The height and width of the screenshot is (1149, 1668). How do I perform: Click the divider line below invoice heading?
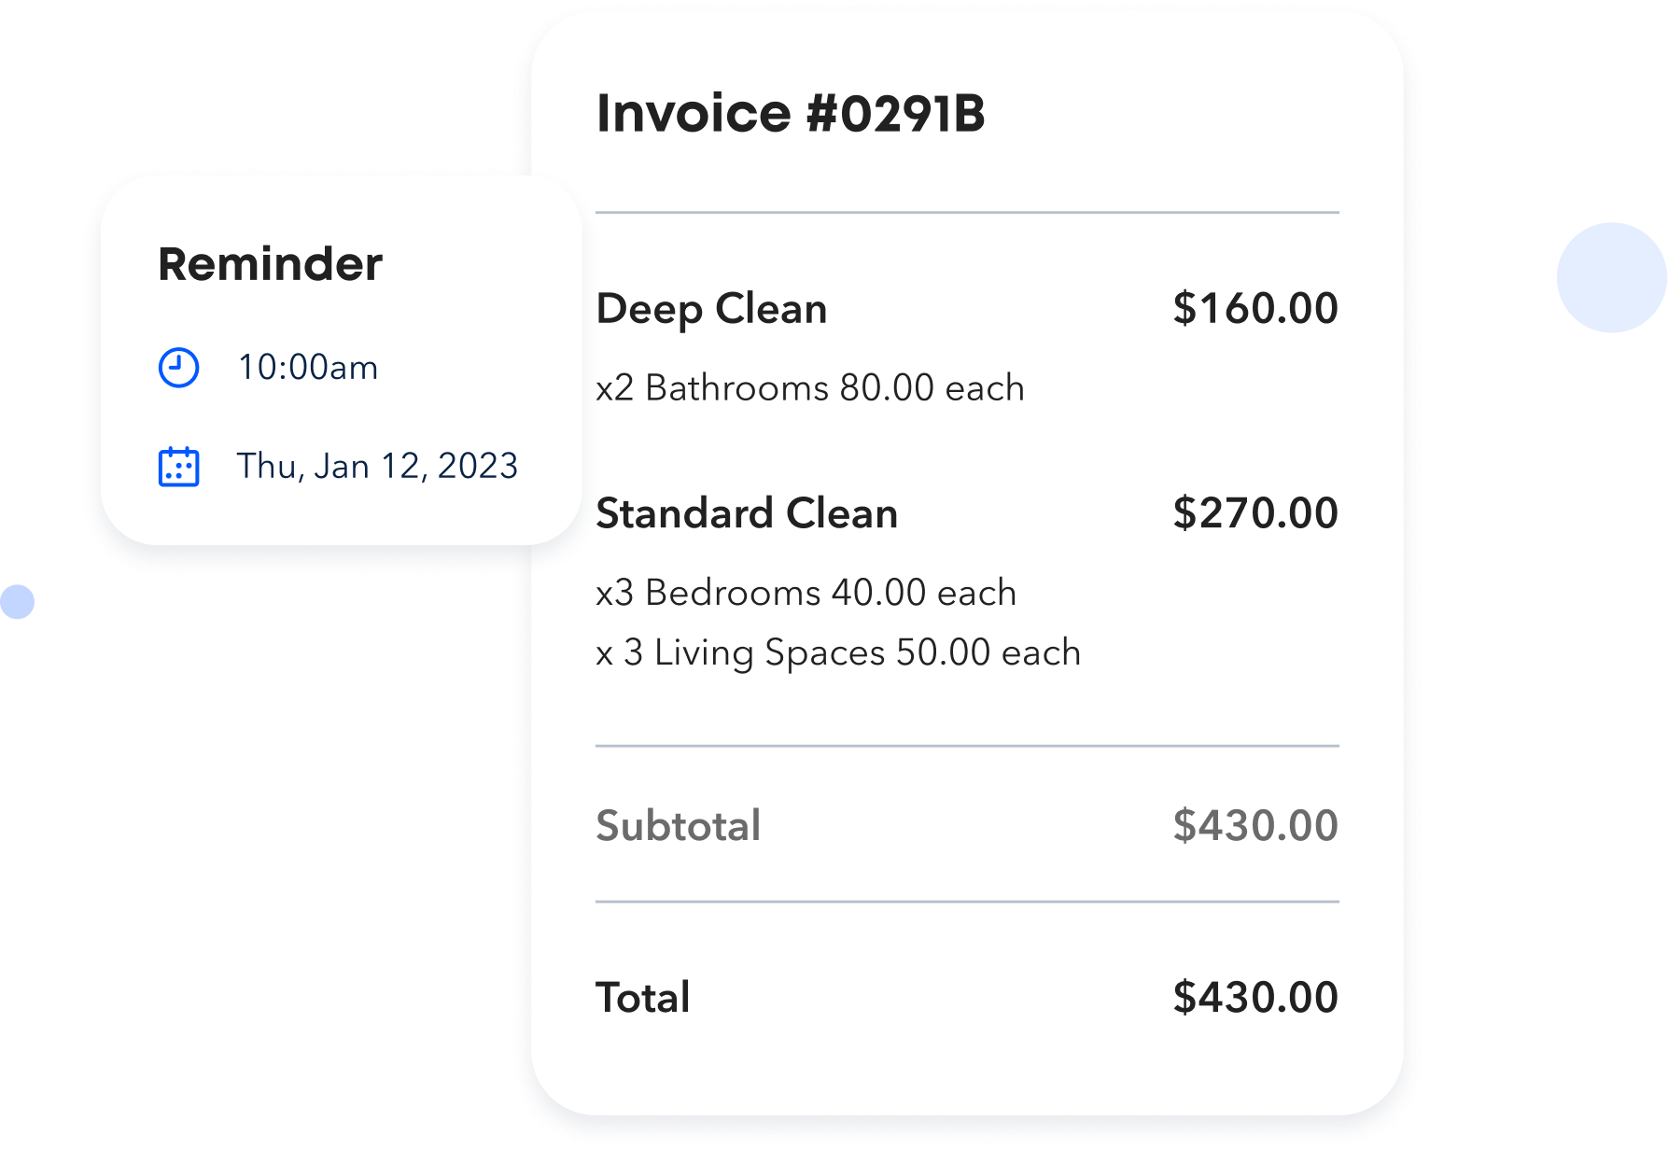967,213
